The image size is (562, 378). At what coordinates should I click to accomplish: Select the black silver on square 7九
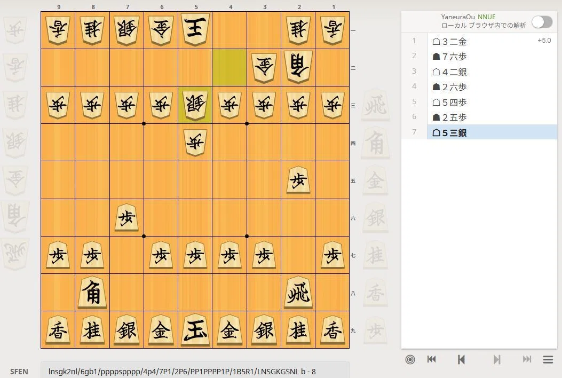[127, 330]
